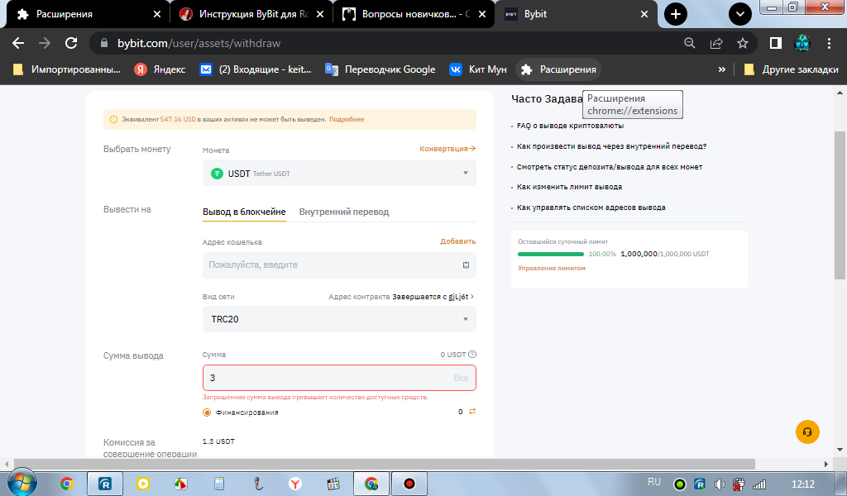The height and width of the screenshot is (496, 847).
Task: Close the Bybit browser tab
Action: pyautogui.click(x=644, y=14)
